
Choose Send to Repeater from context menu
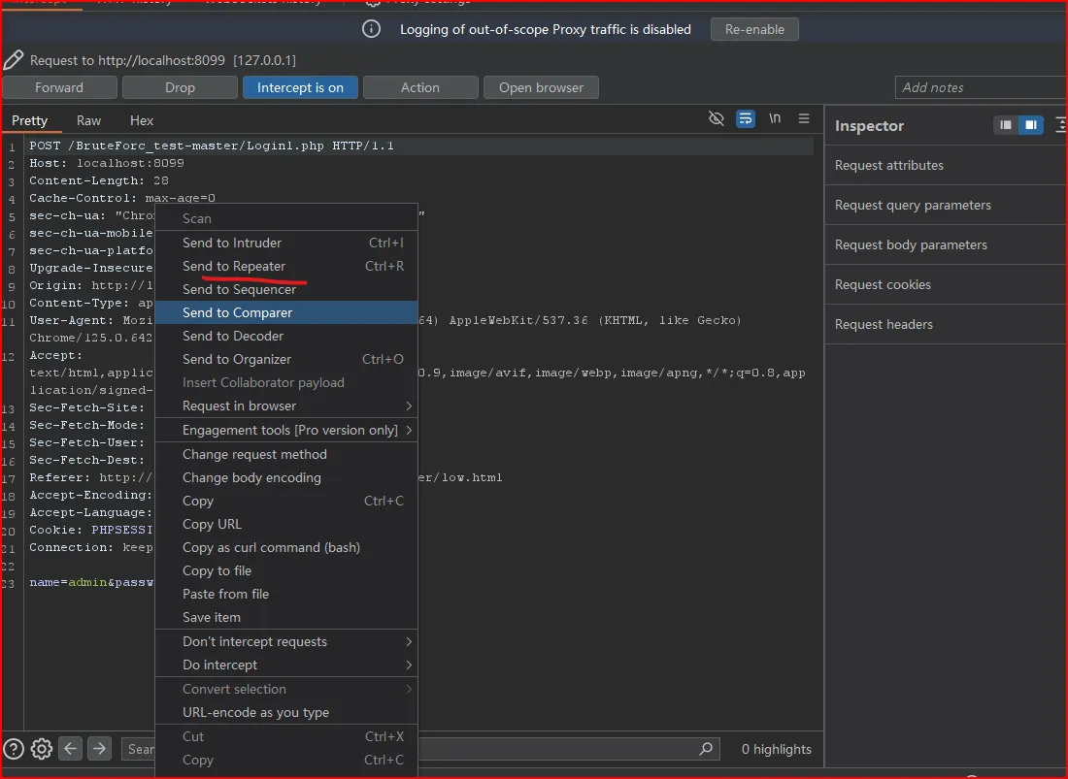(x=234, y=266)
